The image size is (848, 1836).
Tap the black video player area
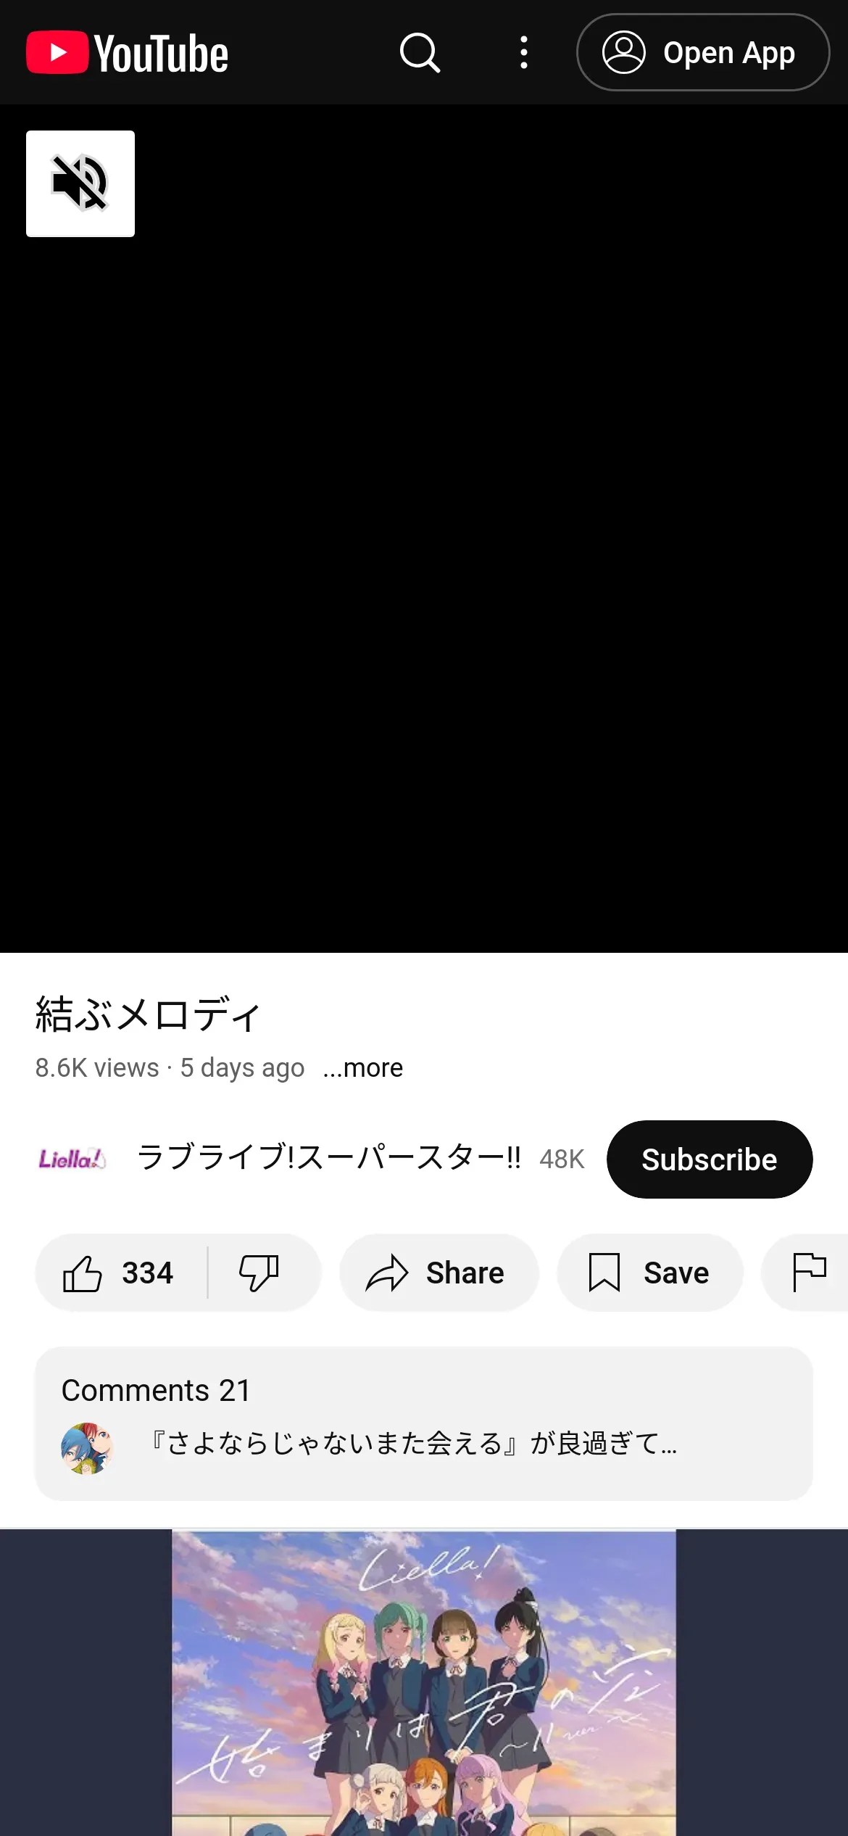[424, 529]
